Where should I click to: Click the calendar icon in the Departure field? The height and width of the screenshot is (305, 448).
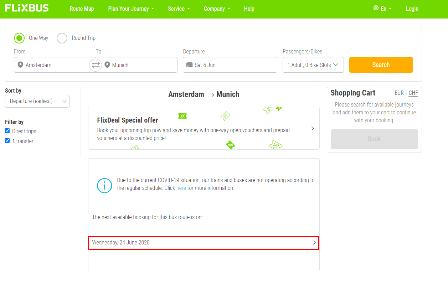click(189, 65)
